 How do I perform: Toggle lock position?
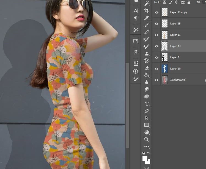(177, 2)
